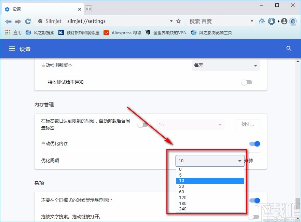Open the 自动检测新版本 frequency dropdown showing 每天

pos(225,65)
